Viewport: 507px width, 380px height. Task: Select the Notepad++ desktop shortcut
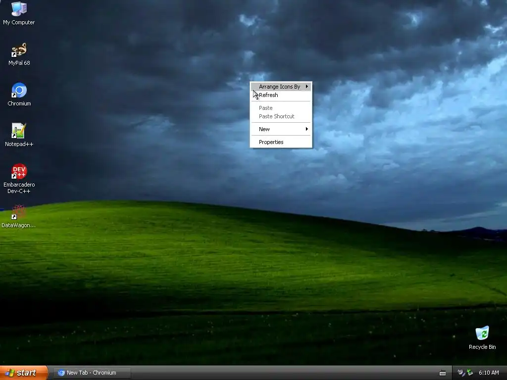click(x=19, y=135)
